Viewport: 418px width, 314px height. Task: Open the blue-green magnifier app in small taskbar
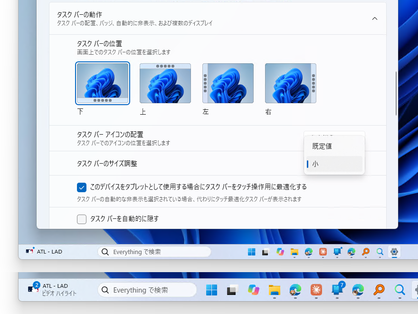(380, 252)
